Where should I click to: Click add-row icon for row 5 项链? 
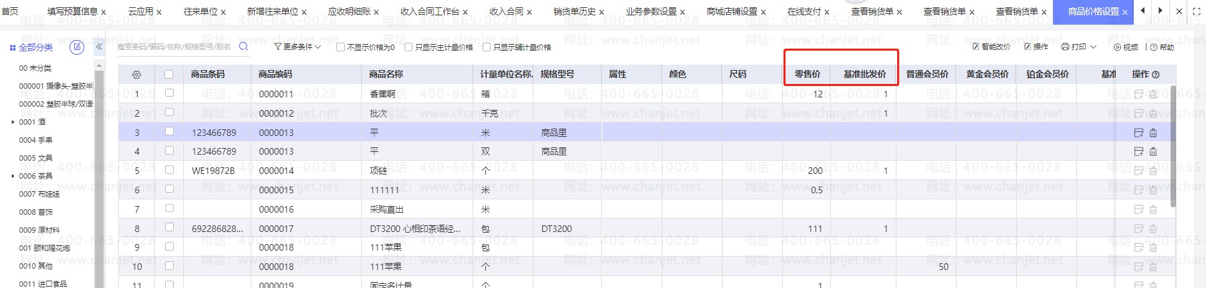1139,171
